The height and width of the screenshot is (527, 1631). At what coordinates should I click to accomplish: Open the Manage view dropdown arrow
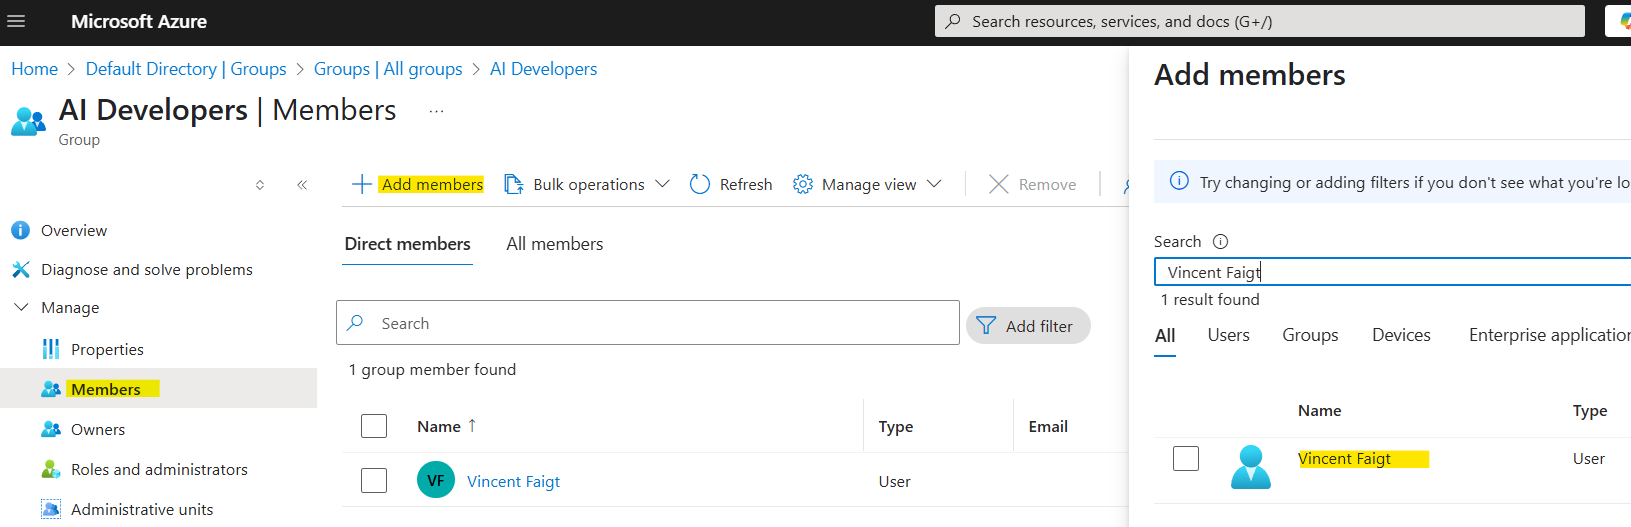click(x=934, y=184)
